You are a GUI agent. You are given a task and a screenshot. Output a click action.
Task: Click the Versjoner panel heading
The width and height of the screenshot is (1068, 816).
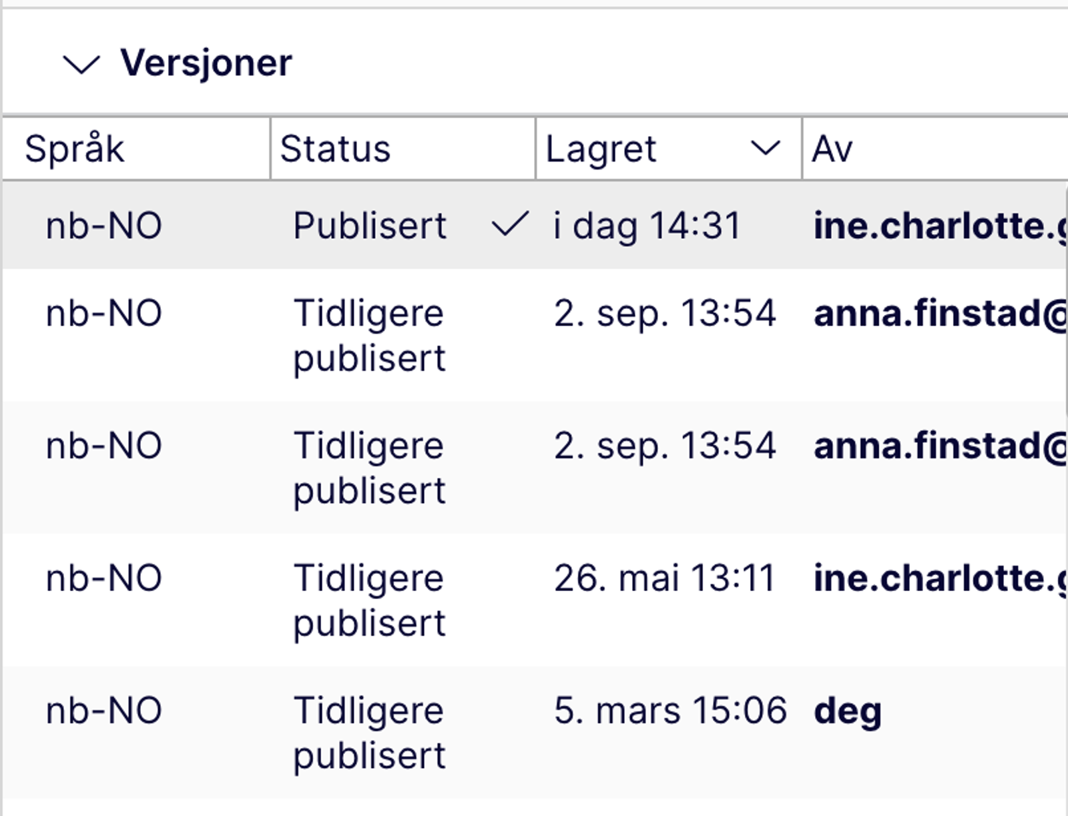[x=206, y=63]
